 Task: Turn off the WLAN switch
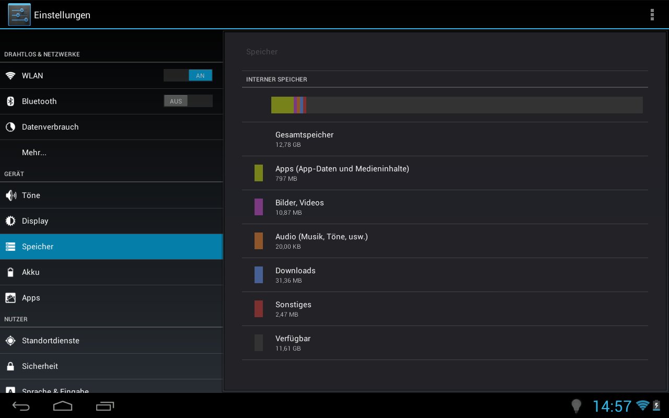[188, 75]
